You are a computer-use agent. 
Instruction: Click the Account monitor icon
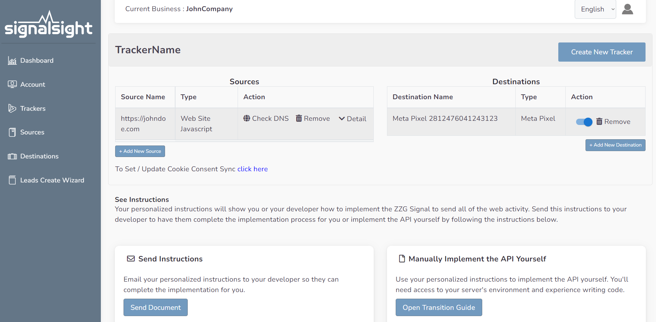click(12, 84)
